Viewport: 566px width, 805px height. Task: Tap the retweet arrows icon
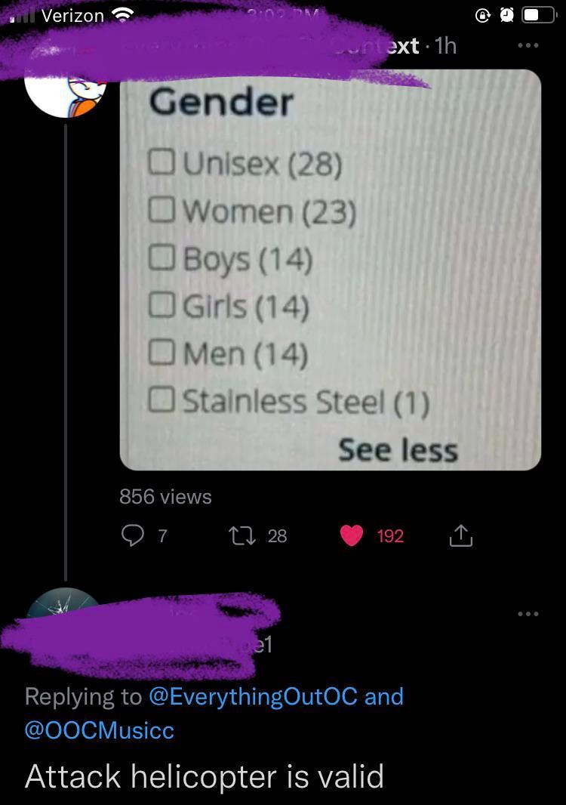tap(241, 536)
